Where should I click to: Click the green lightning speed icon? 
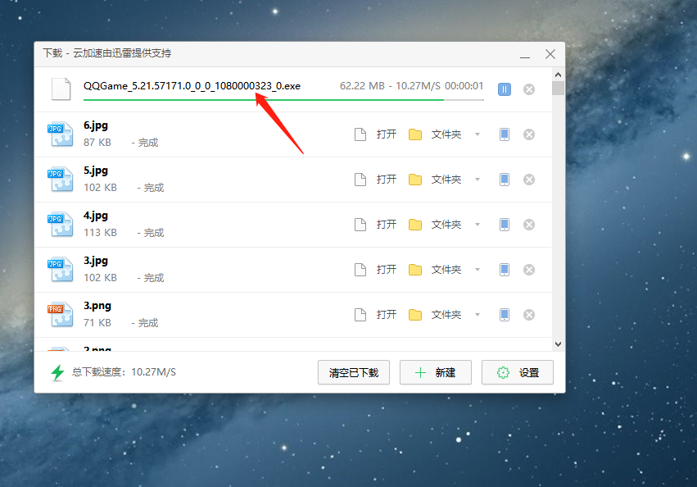coord(58,372)
